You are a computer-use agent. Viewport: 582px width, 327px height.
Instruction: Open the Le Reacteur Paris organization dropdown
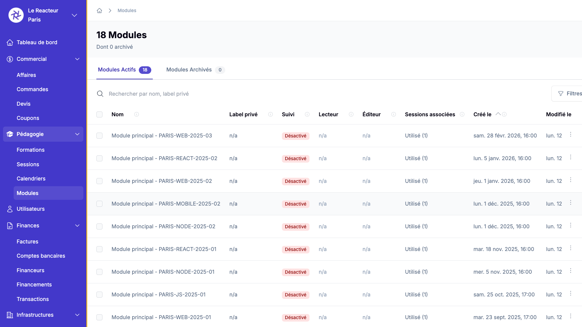74,15
